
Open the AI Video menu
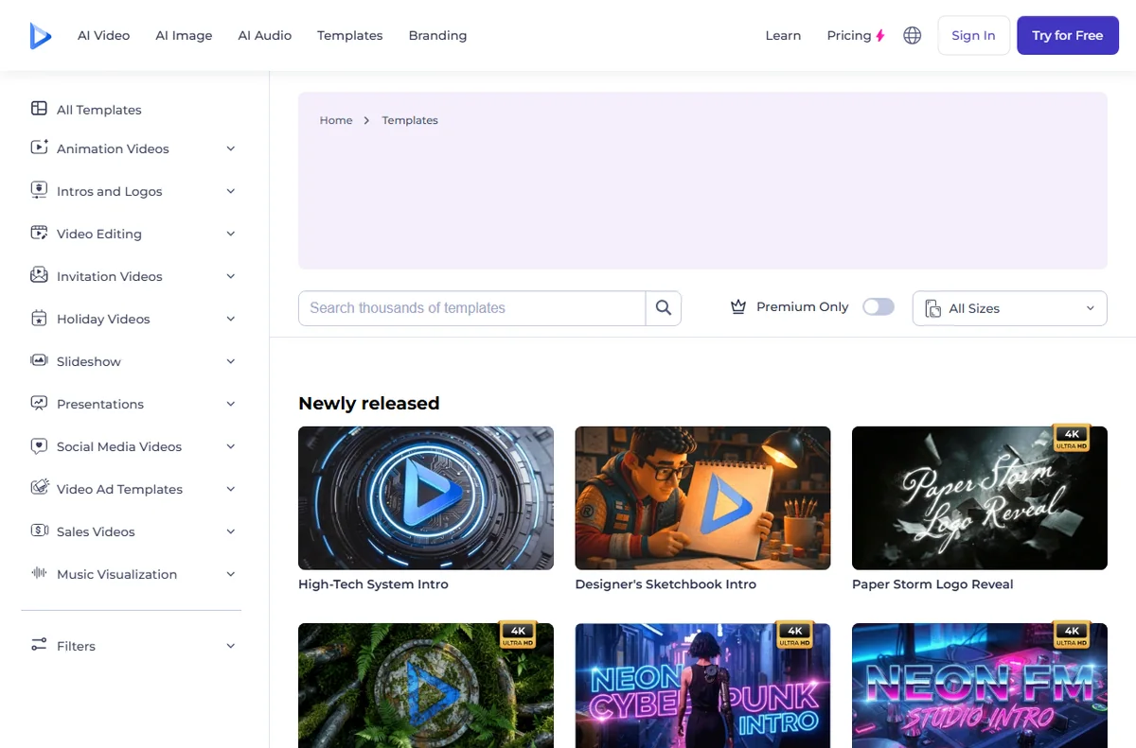(104, 36)
